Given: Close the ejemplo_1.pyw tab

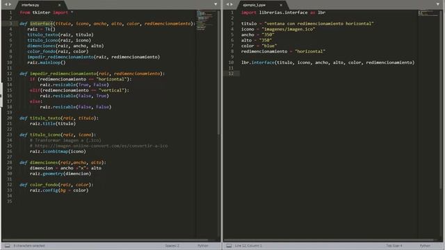Looking at the screenshot, I should coord(281,5).
